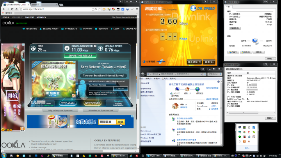Click the red T icon in tray popup
Screen dimensions: 281x158
pyautogui.click(x=249, y=132)
